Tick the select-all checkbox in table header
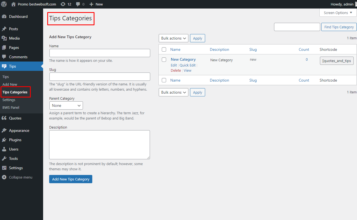This screenshot has width=357, height=220. [x=164, y=49]
